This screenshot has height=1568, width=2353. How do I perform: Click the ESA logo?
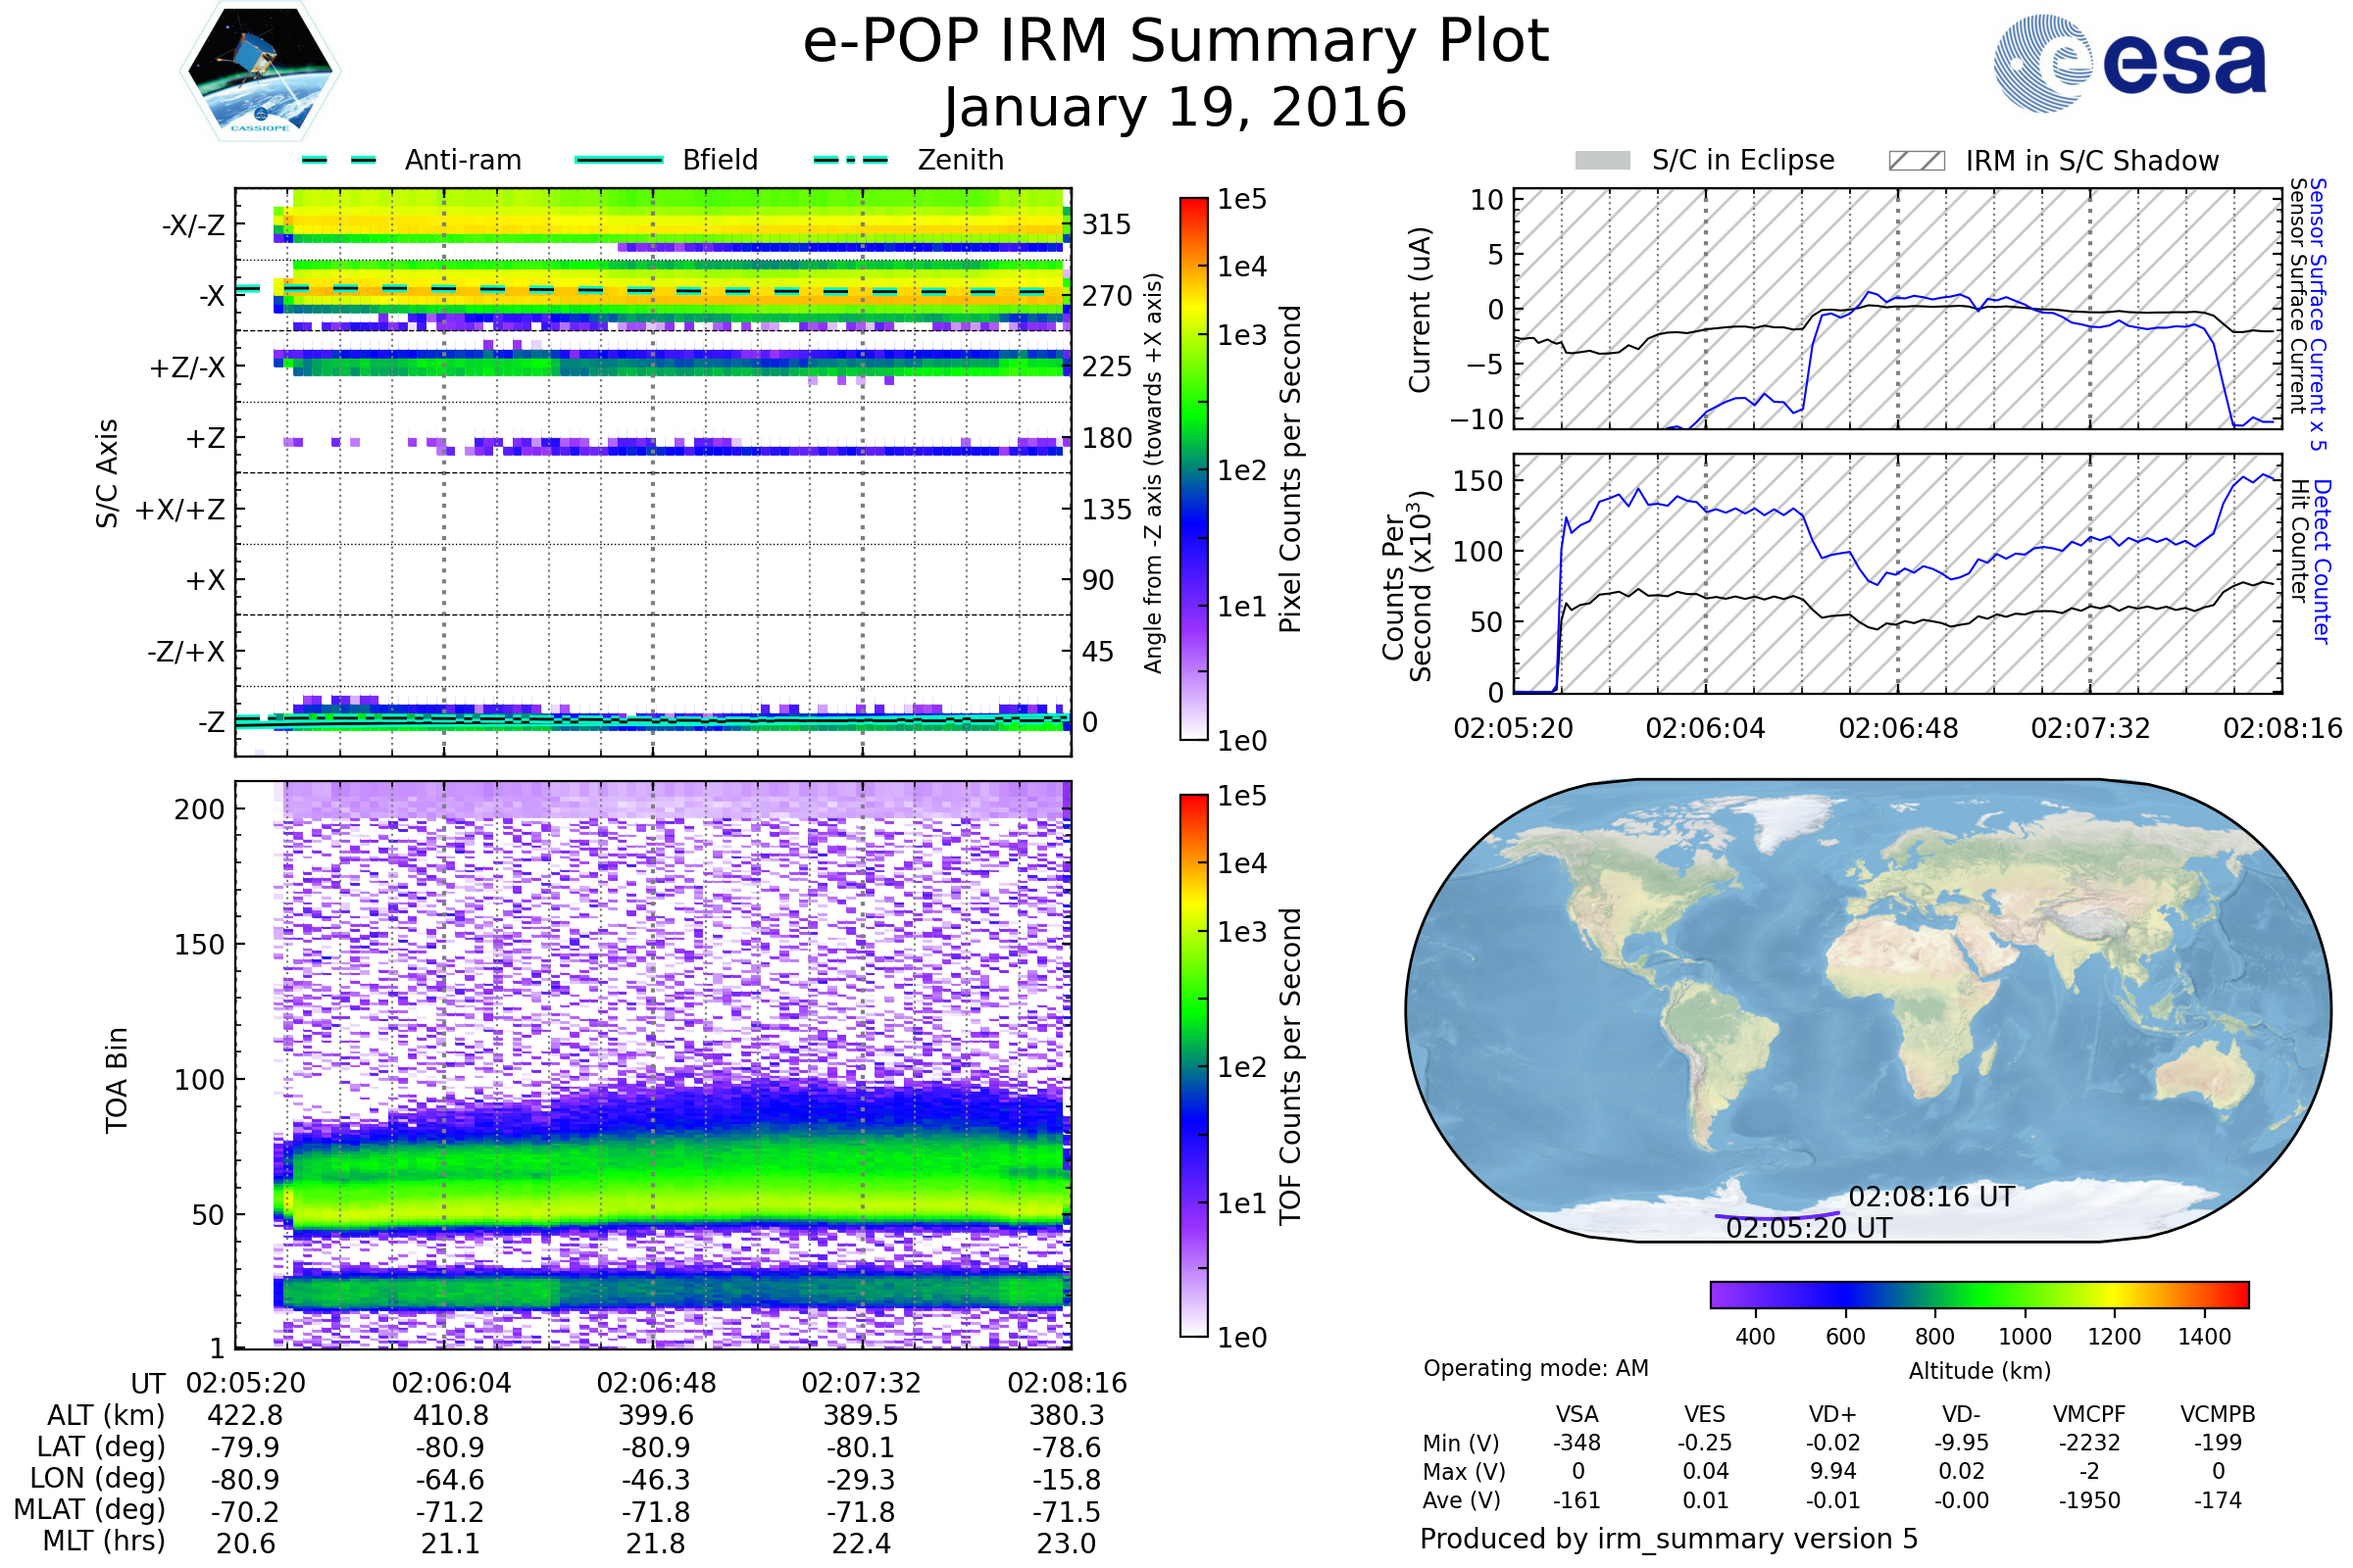pyautogui.click(x=2128, y=63)
